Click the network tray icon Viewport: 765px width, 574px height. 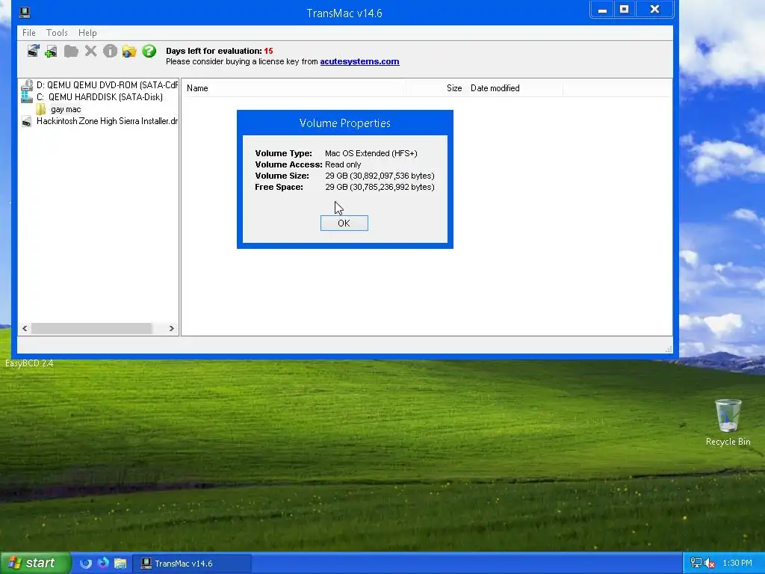point(696,563)
